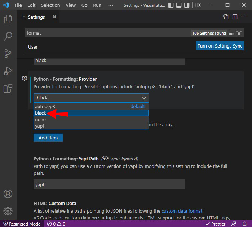Expand the Formatting Provider dropdown
The image size is (252, 227).
(91, 98)
